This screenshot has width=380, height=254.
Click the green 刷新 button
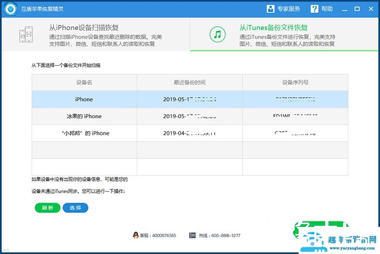(x=48, y=208)
